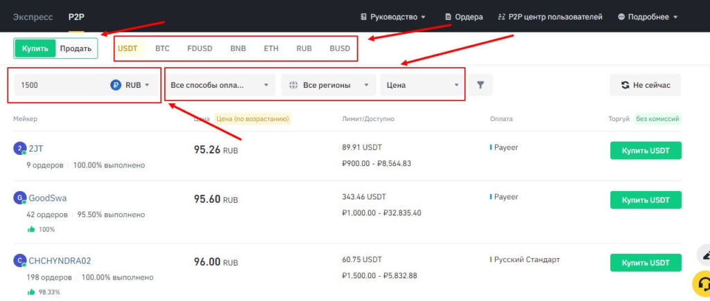Click the globe icon in regions filter
This screenshot has height=301, width=710.
[x=294, y=85]
